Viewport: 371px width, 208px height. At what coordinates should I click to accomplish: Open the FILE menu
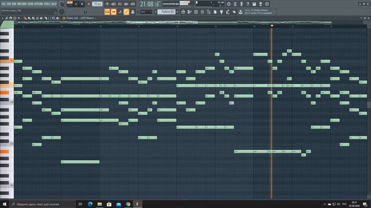(x=3, y=4)
